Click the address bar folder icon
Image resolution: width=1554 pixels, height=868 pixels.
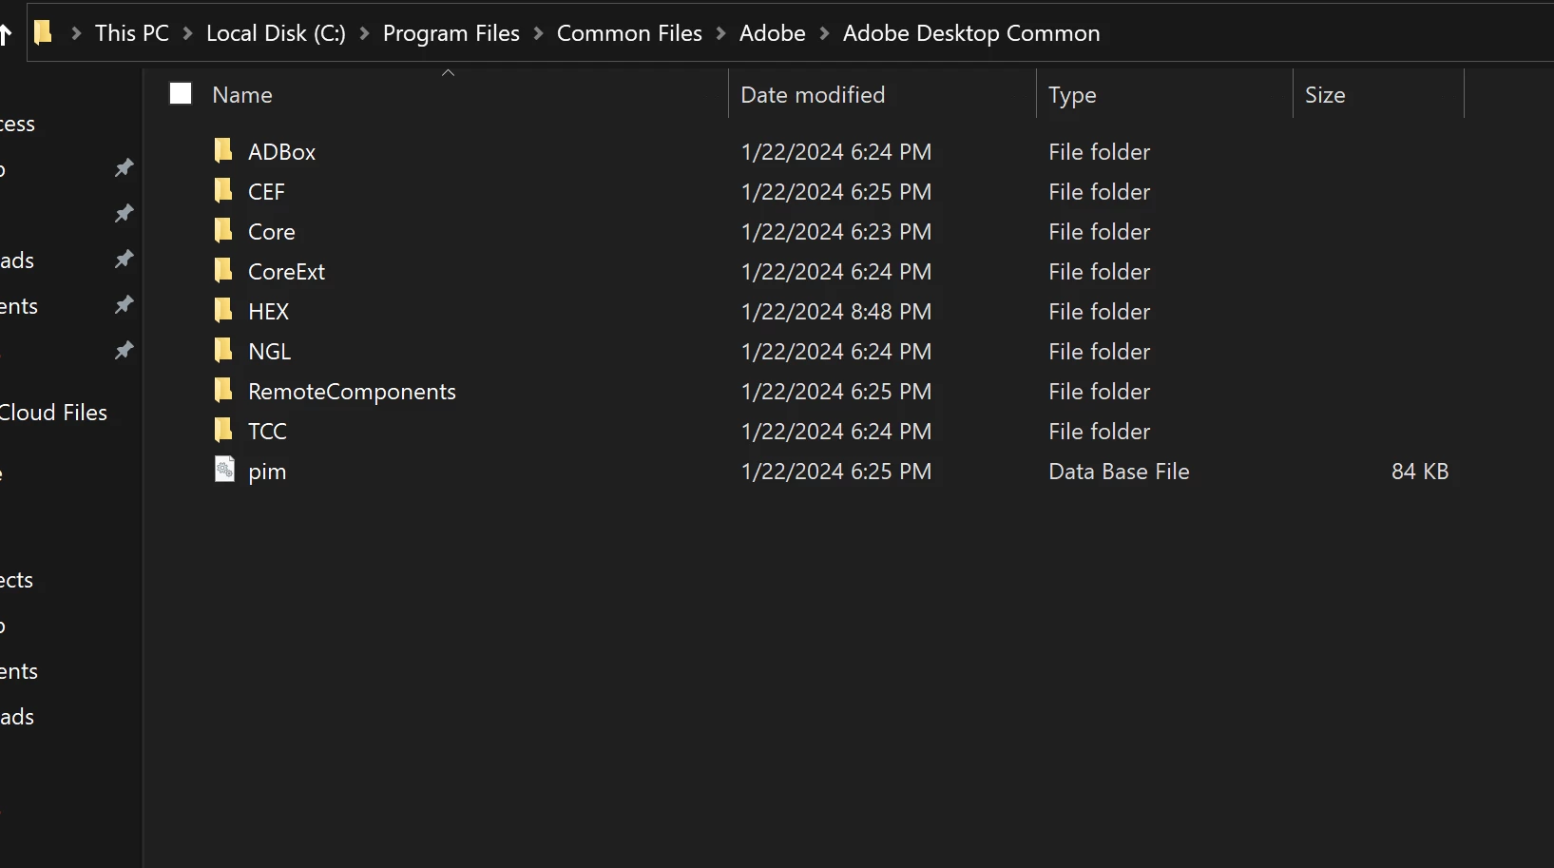(43, 33)
